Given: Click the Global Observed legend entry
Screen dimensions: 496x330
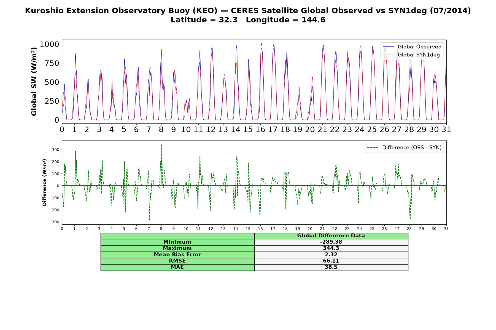Looking at the screenshot, I should point(412,47).
